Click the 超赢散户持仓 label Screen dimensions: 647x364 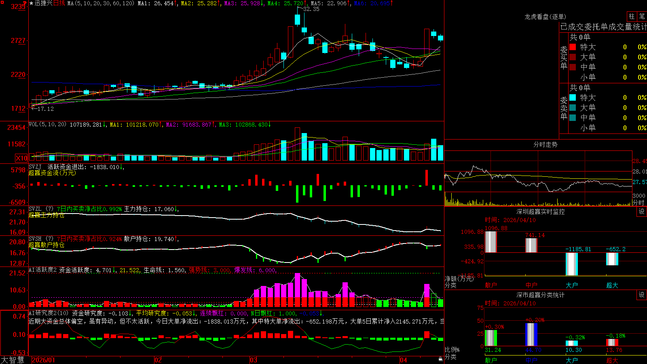(x=47, y=245)
